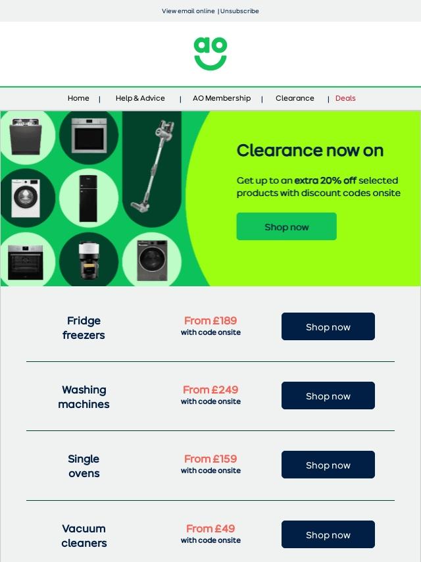421x562 pixels.
Task: Click the Unsubscribe link
Action: tap(239, 11)
